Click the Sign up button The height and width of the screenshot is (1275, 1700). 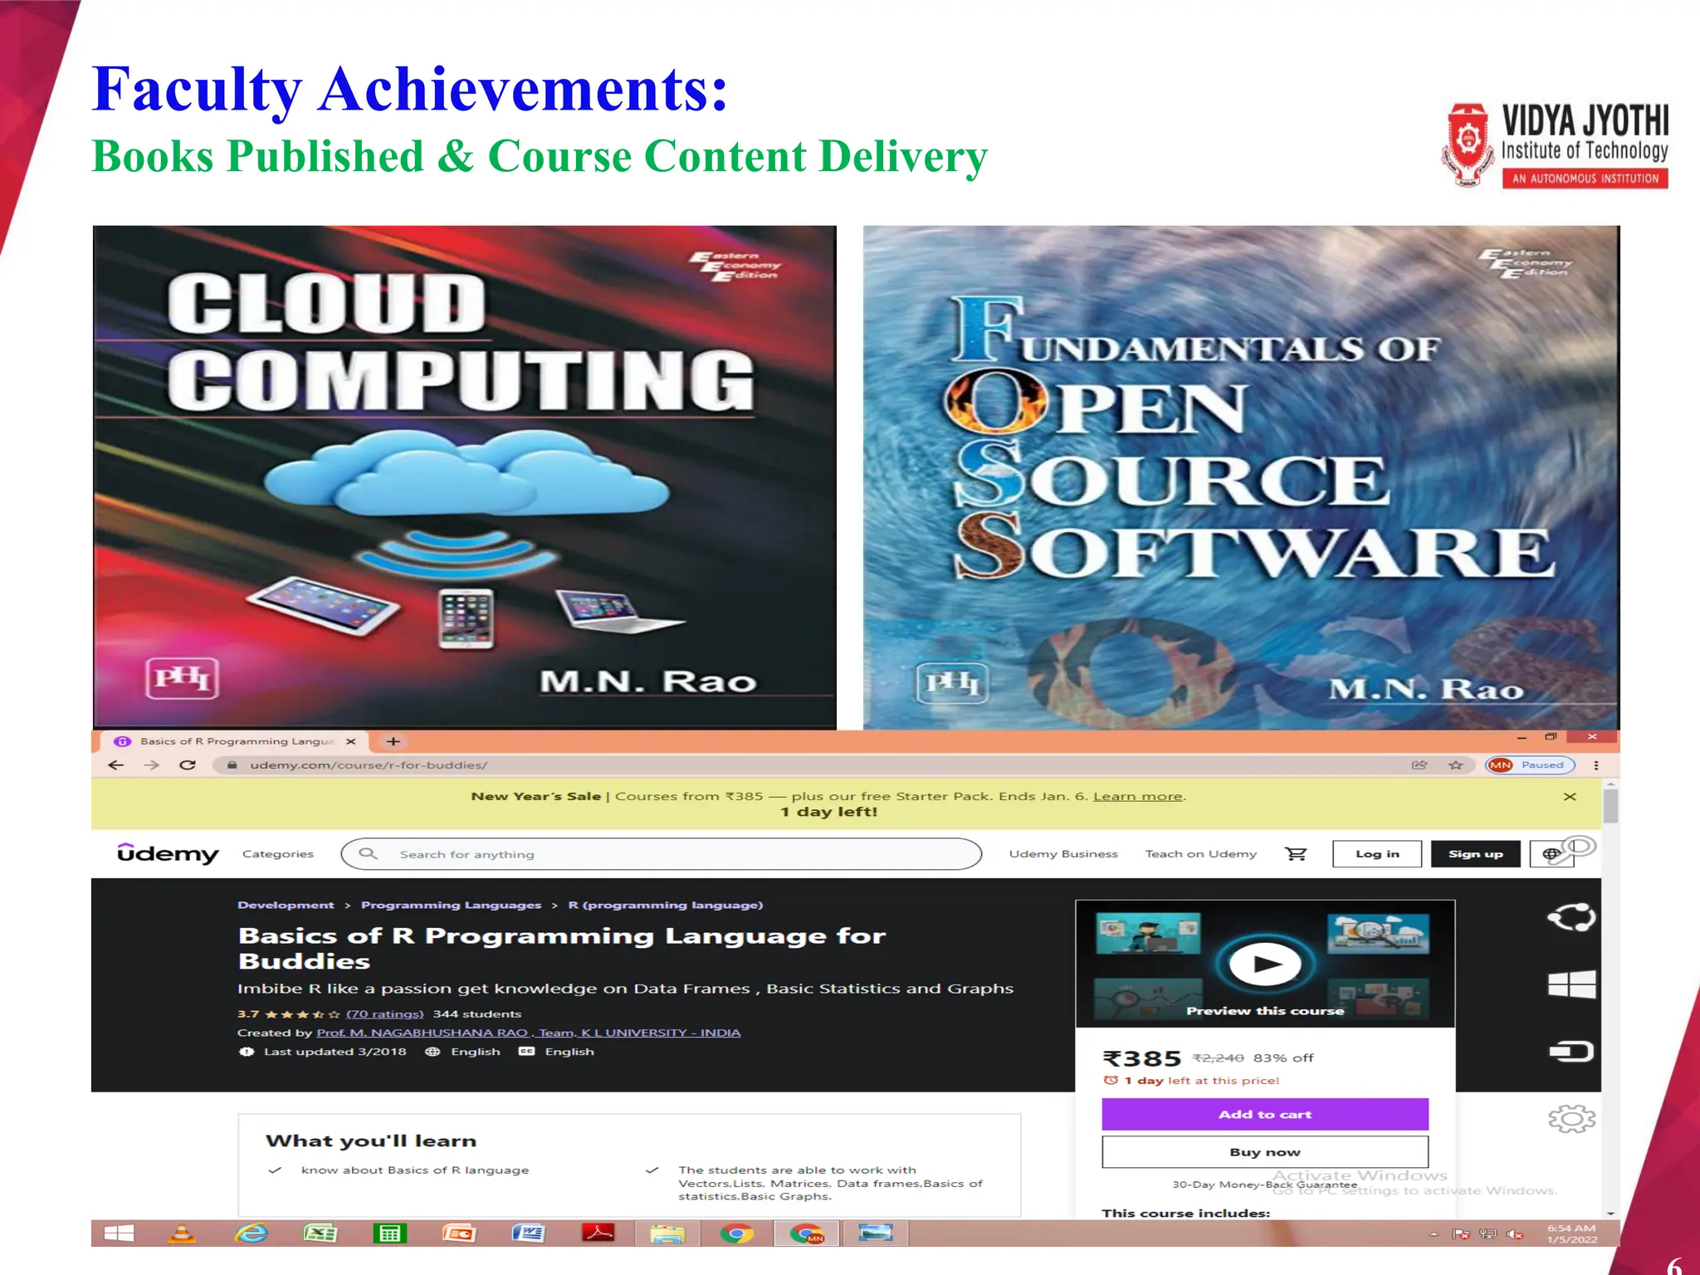[x=1476, y=854]
